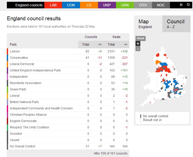
Task: Click the refresh icon in top bar
Action: [x=188, y=5]
